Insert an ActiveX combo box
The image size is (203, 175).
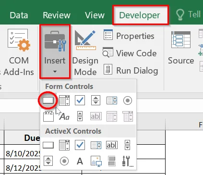click(64, 145)
